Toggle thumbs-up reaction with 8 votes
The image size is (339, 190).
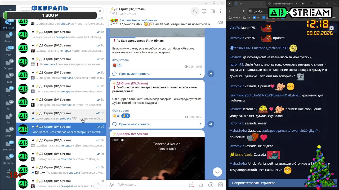116,116
